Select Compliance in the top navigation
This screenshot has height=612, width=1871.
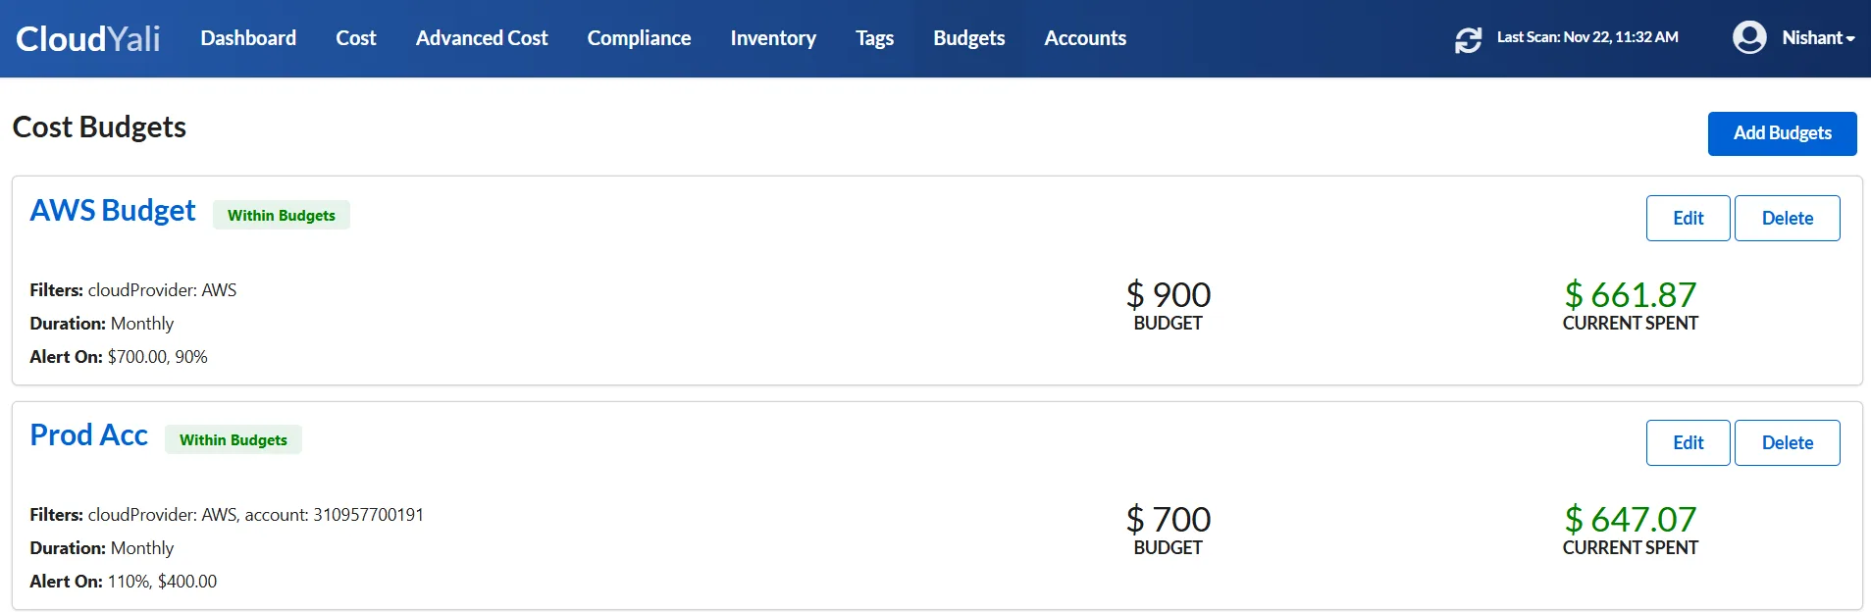pyautogui.click(x=639, y=38)
